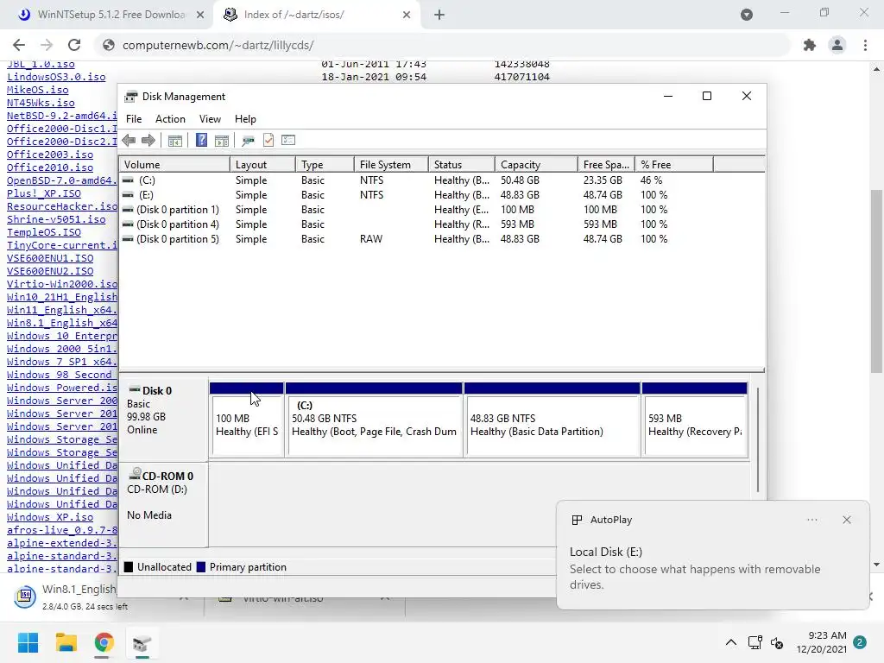Click the Properties checkmark page toolbar icon

point(268,141)
